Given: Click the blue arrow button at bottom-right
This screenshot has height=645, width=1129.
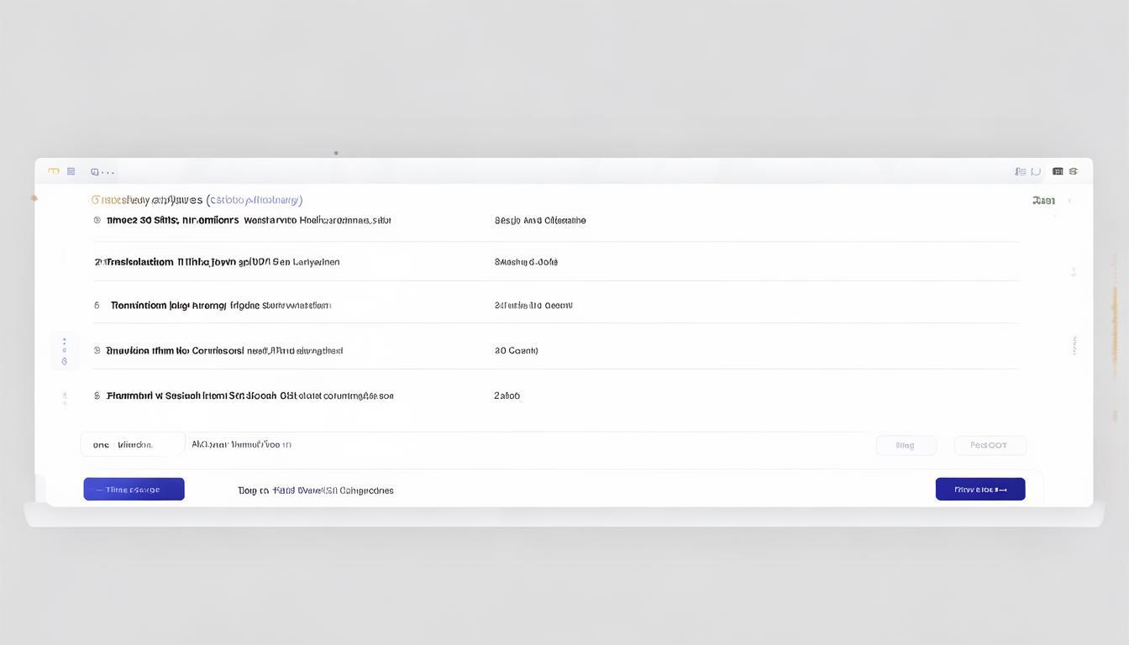Looking at the screenshot, I should point(979,490).
